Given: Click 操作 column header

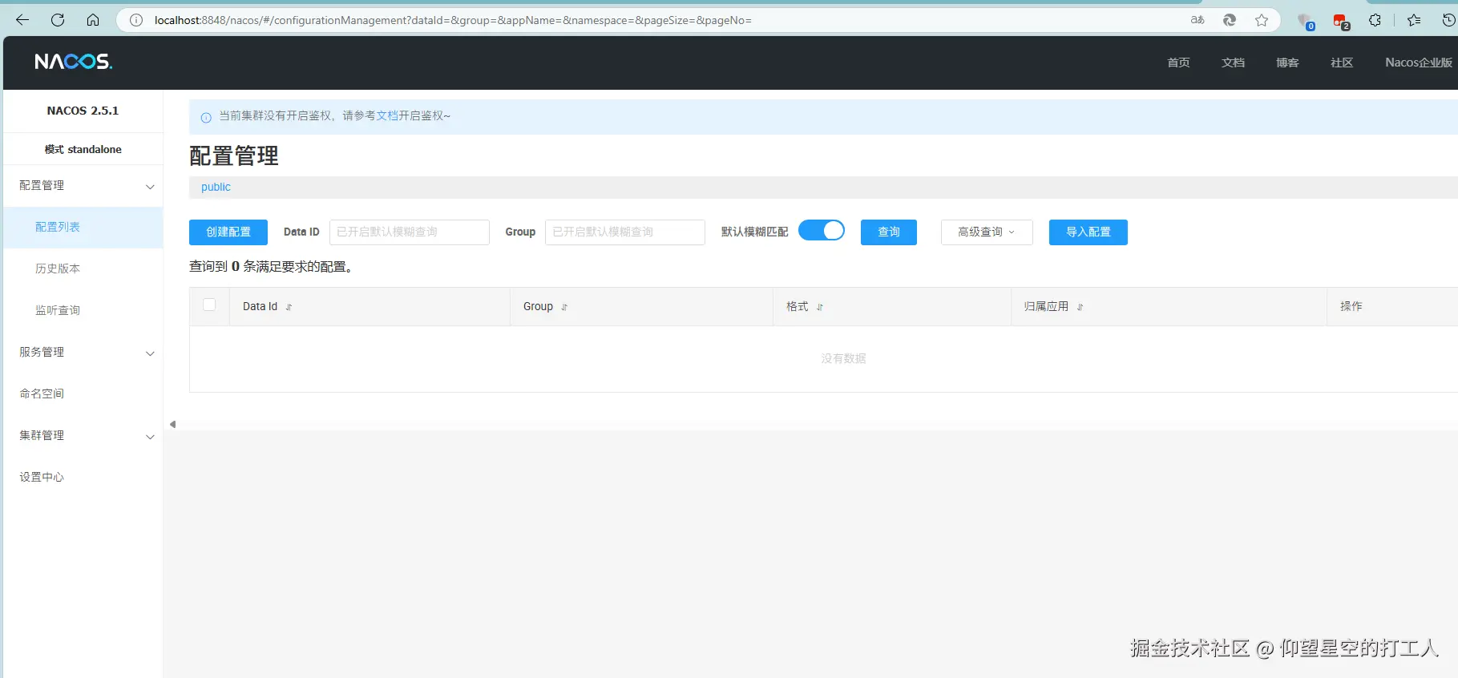Looking at the screenshot, I should (x=1351, y=307).
